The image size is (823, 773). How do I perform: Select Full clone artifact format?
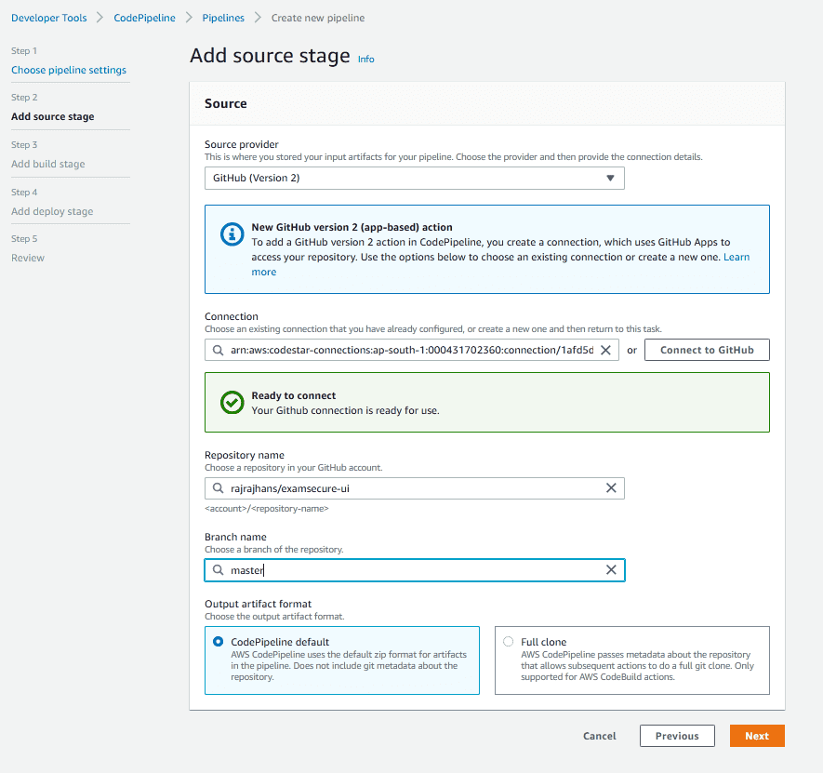[x=508, y=642]
